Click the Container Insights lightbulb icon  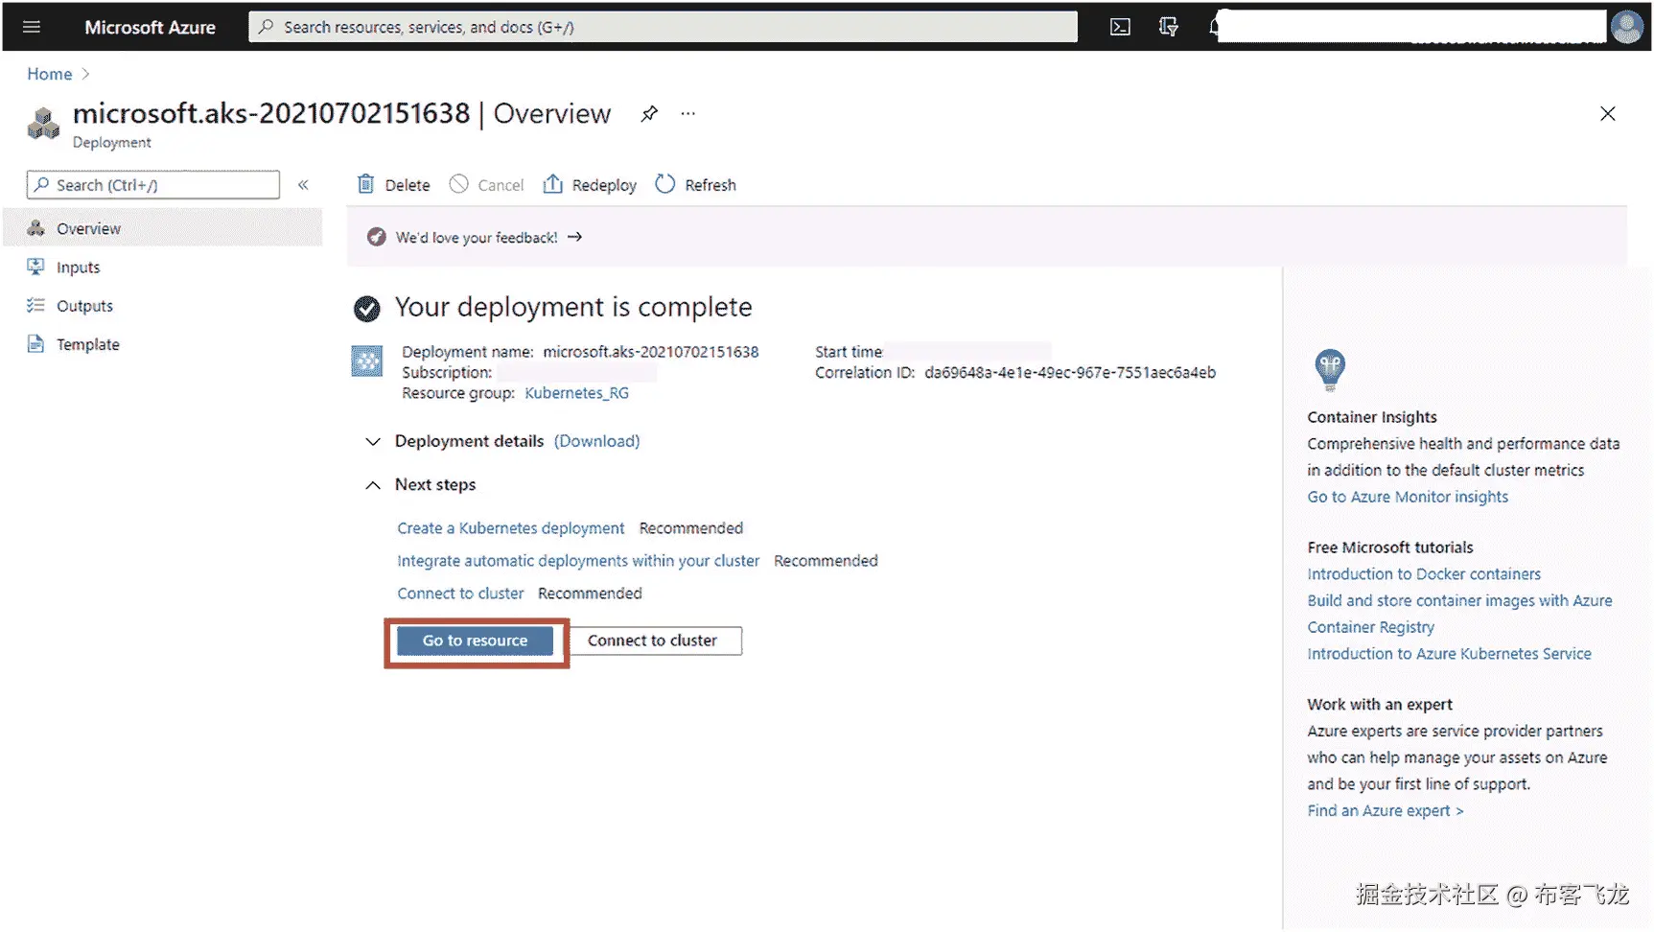(1330, 369)
